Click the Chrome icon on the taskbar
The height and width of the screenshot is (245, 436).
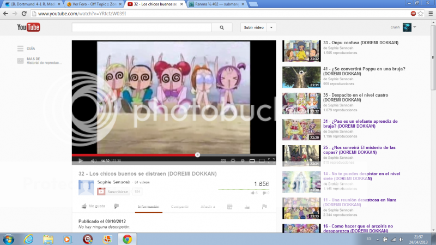[128, 239]
